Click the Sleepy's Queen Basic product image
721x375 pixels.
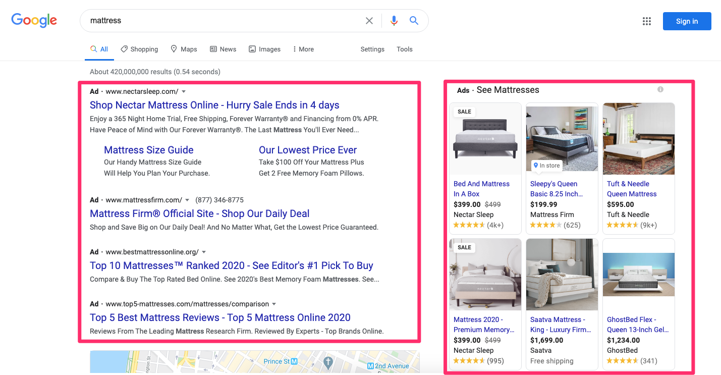coord(562,139)
